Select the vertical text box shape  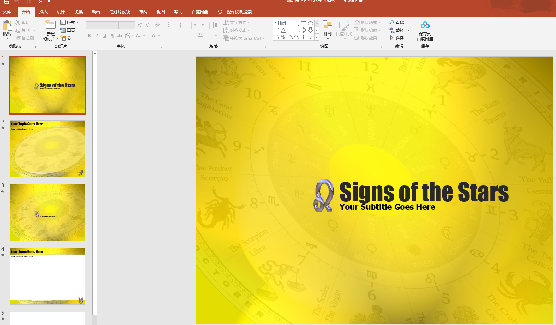(283, 23)
